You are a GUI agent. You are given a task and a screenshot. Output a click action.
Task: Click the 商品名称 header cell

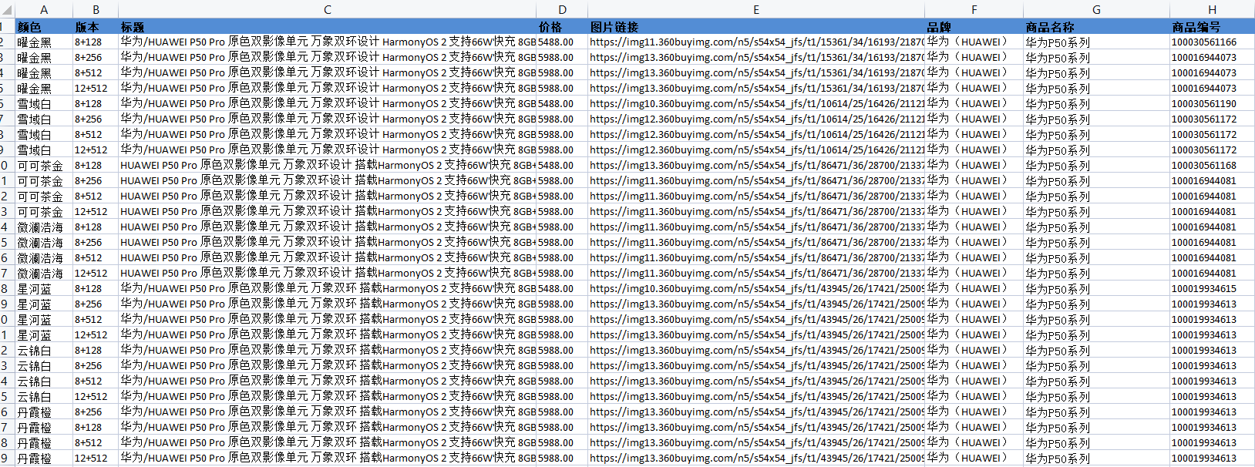coord(1096,27)
